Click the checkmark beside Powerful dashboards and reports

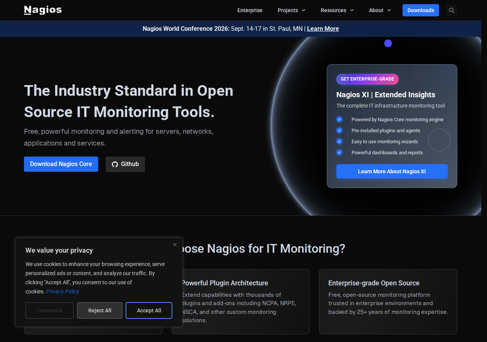[339, 152]
